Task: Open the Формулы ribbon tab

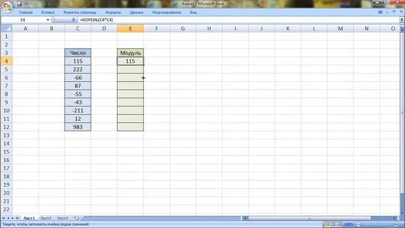Action: [113, 13]
